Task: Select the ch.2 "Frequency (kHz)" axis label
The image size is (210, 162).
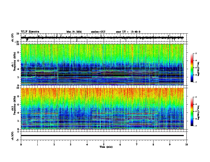Action: point(15,105)
